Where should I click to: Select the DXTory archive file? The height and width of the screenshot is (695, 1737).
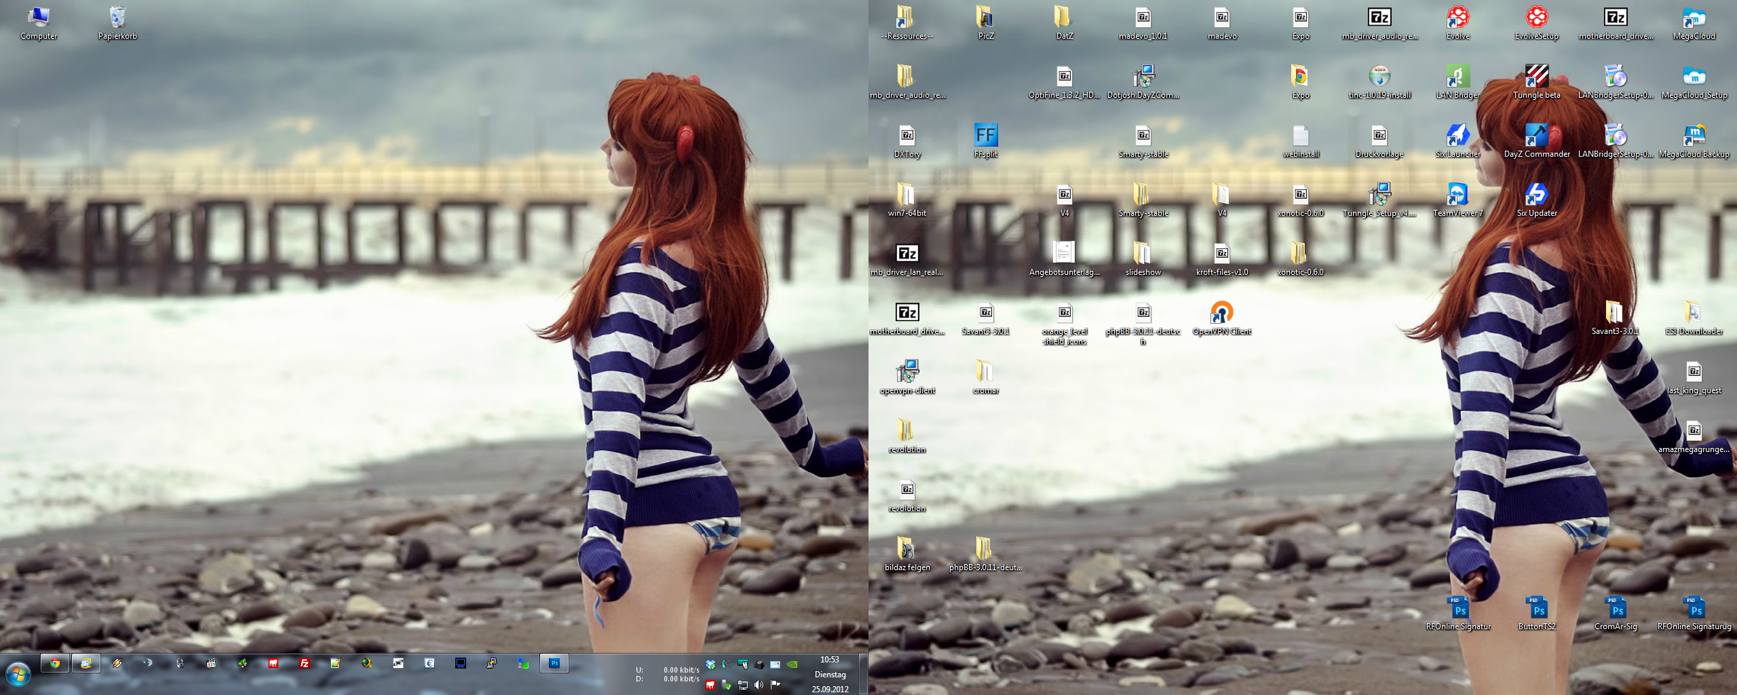pos(906,141)
